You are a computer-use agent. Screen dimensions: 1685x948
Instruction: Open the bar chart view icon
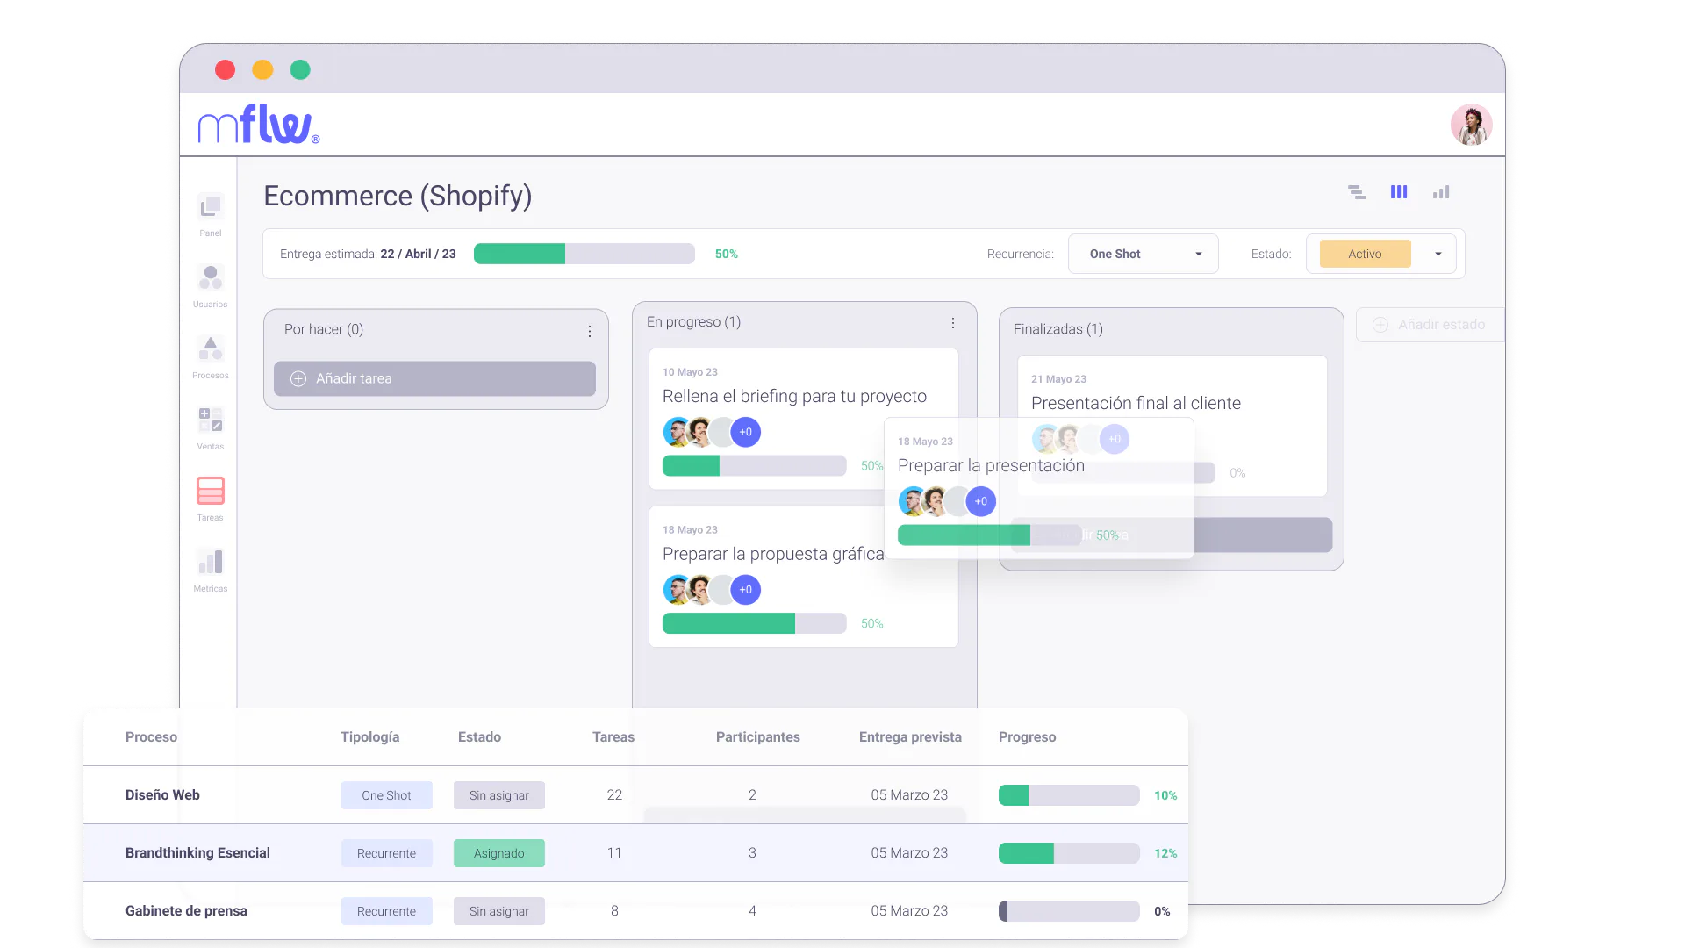pos(1441,191)
